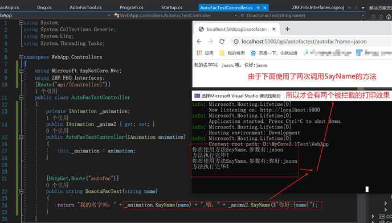Viewport: 392px width, 223px height.
Task: Open the AutoFacTool.cs tab
Action: [85, 7]
